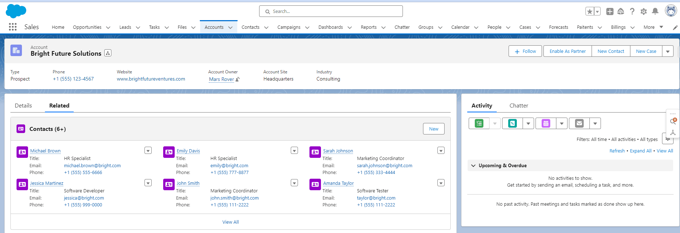Select the Activity tab
The image size is (680, 233).
point(482,106)
